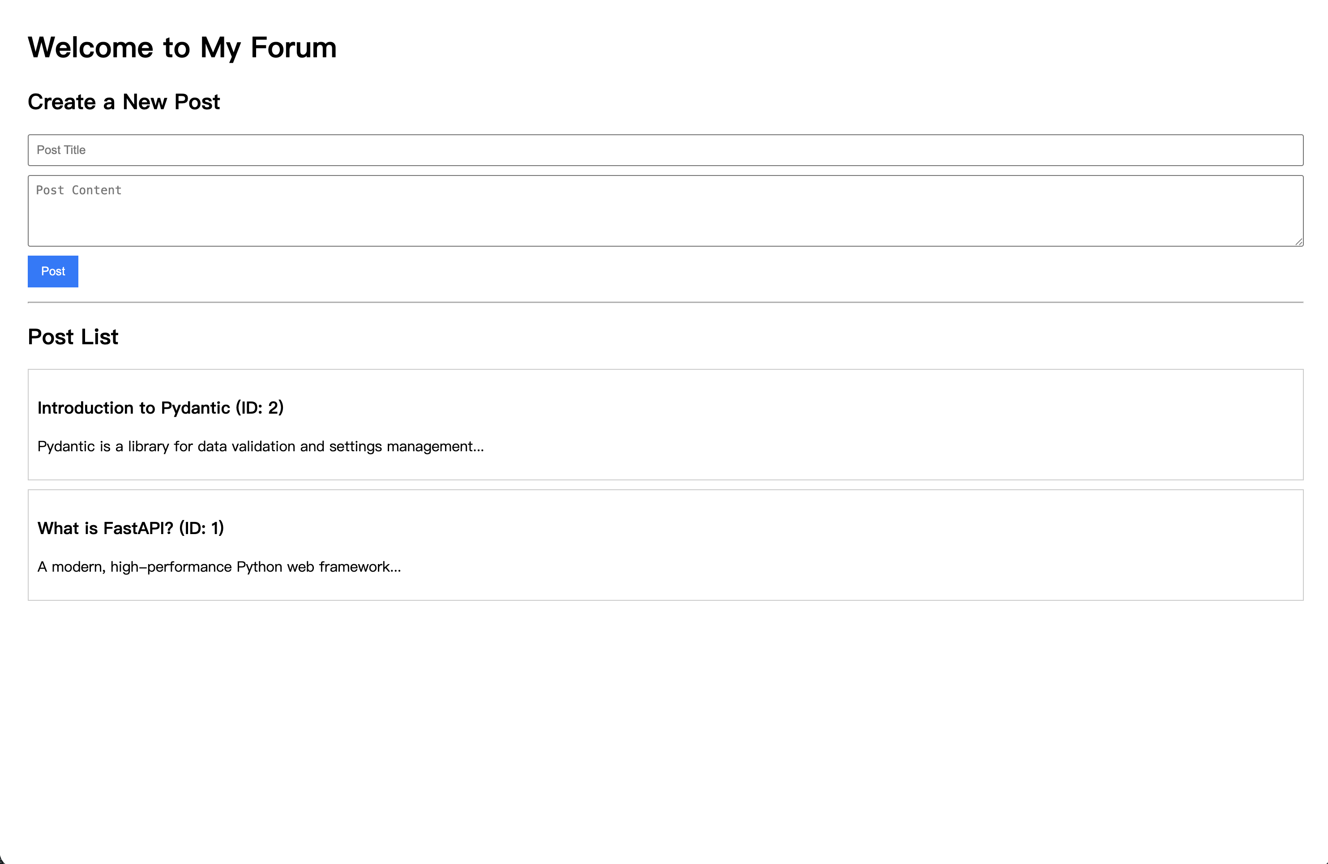Click the word "Welcome" in main heading
This screenshot has height=864, width=1328.
(x=90, y=47)
